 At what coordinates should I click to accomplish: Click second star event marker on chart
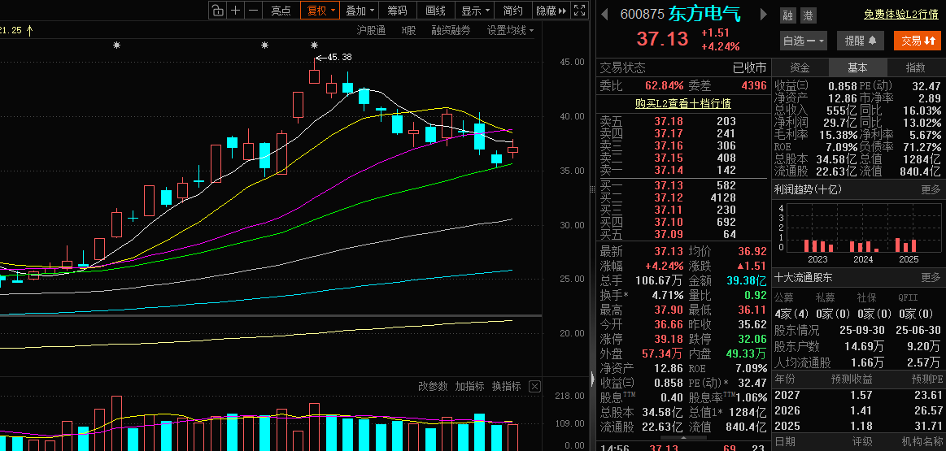point(264,46)
